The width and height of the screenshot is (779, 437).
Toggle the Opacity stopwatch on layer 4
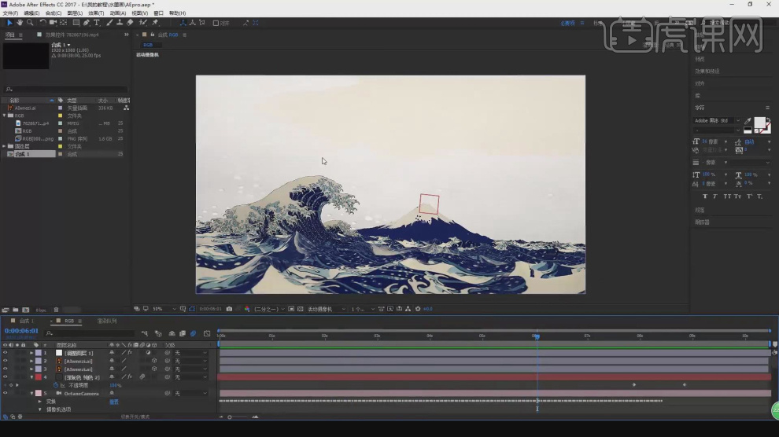click(56, 385)
